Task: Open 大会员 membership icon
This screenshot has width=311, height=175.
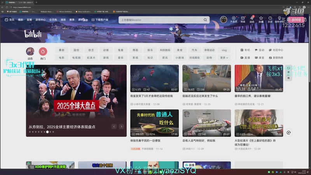Action: tap(234, 19)
